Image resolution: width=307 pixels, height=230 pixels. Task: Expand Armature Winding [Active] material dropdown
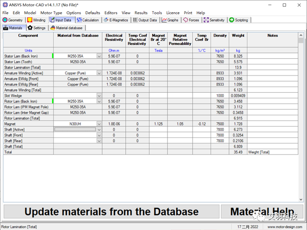pos(99,73)
